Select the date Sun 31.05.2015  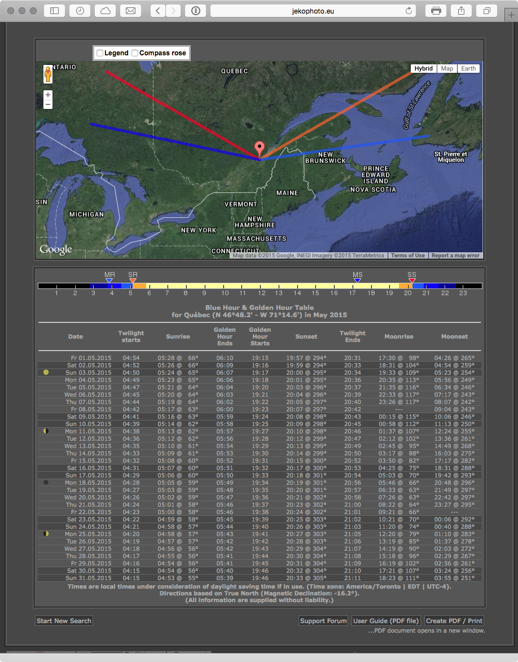click(x=88, y=578)
